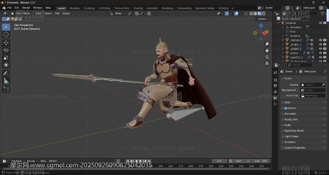Expand the Units panel

click(x=287, y=102)
